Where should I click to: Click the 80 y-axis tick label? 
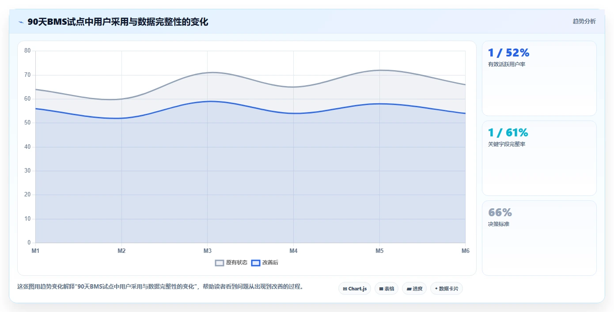coord(27,51)
